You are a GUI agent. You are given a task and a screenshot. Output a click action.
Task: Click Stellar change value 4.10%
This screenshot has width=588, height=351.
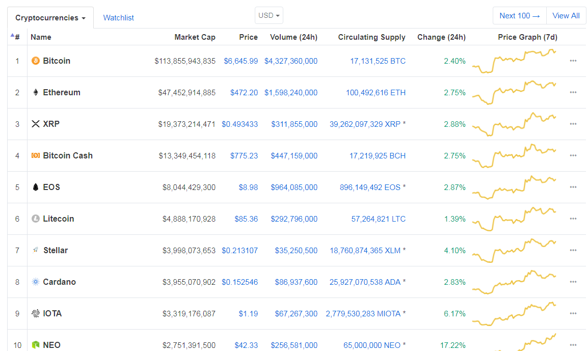[x=455, y=250]
